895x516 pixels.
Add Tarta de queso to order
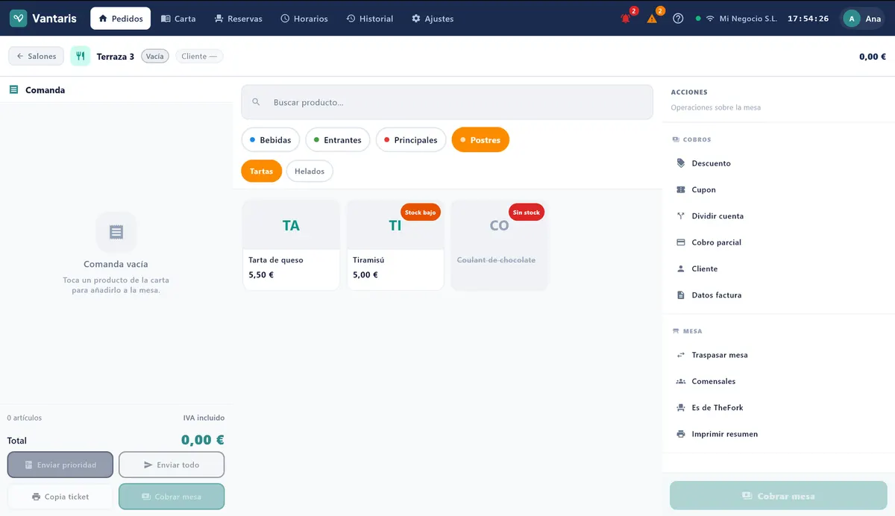click(x=291, y=245)
